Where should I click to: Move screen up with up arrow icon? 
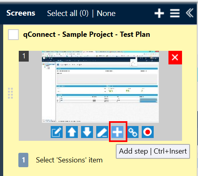tap(72, 132)
